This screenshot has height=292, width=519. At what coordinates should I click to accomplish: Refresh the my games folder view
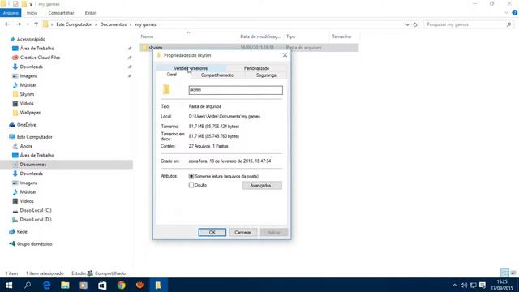[415, 24]
